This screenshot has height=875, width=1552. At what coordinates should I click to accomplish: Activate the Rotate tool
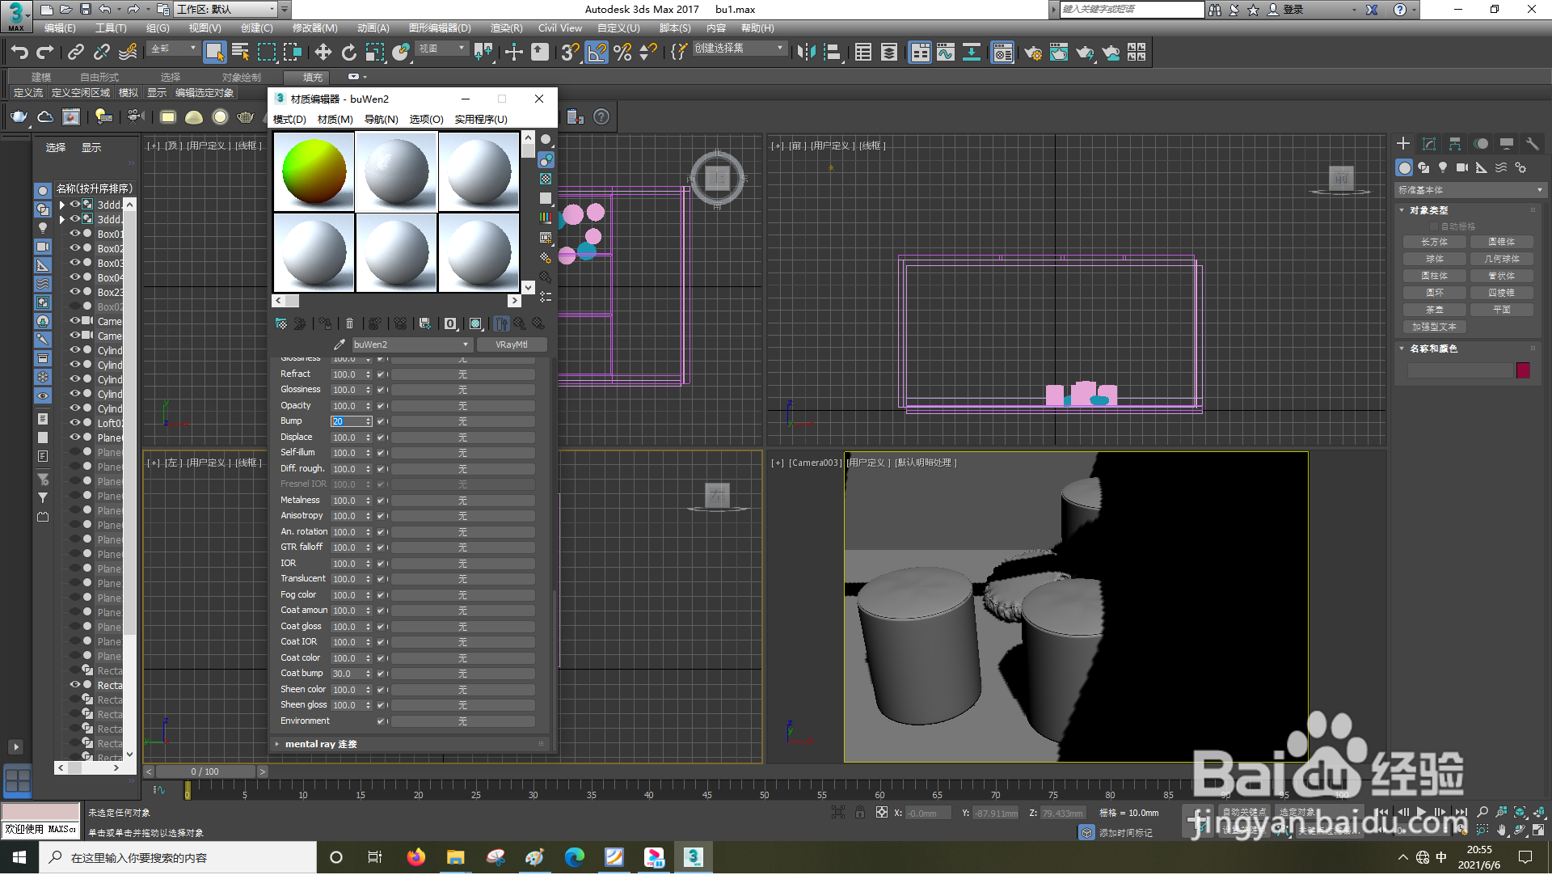coord(348,53)
